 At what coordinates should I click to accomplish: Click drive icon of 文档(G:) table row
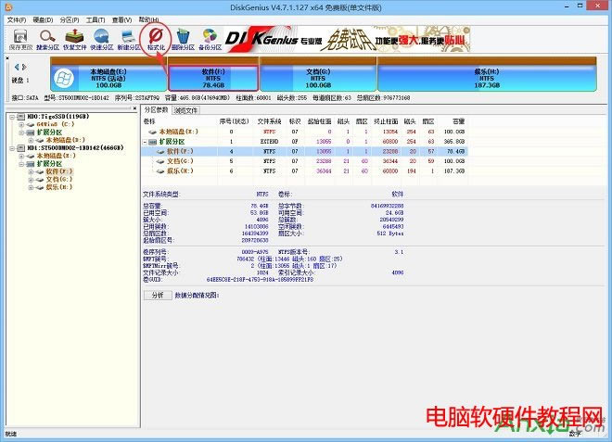point(160,161)
